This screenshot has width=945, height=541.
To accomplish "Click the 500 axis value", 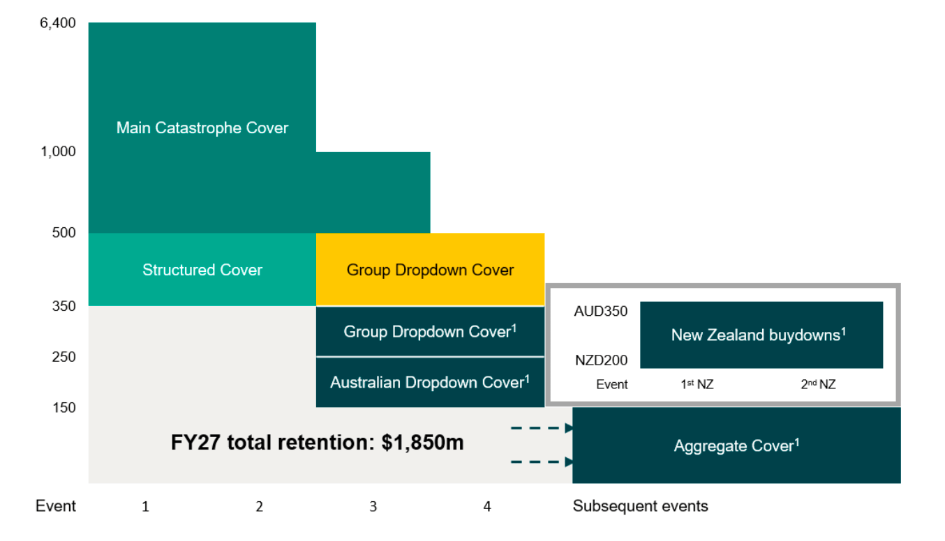I will click(x=64, y=232).
